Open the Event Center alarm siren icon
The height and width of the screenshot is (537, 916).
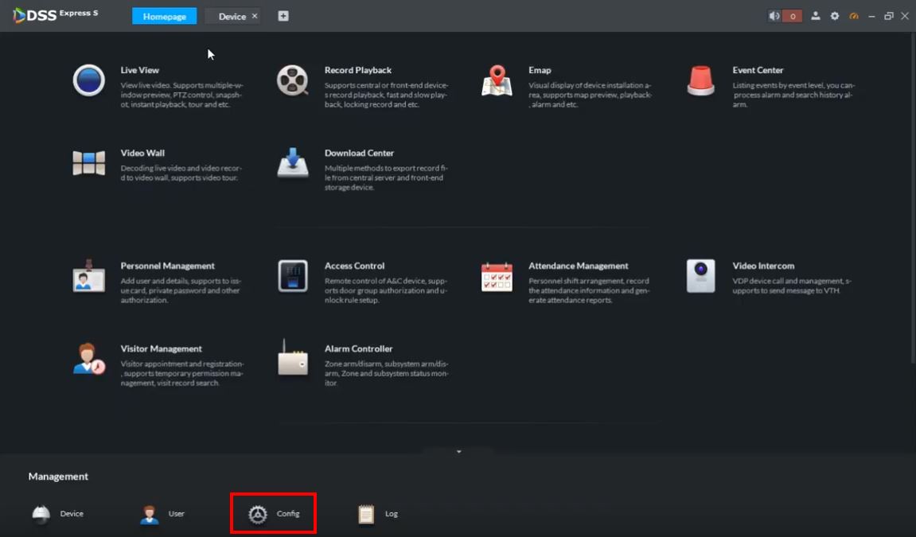pyautogui.click(x=700, y=80)
